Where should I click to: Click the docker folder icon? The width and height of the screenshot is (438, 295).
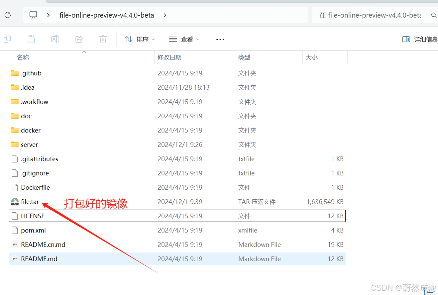[x=15, y=130]
